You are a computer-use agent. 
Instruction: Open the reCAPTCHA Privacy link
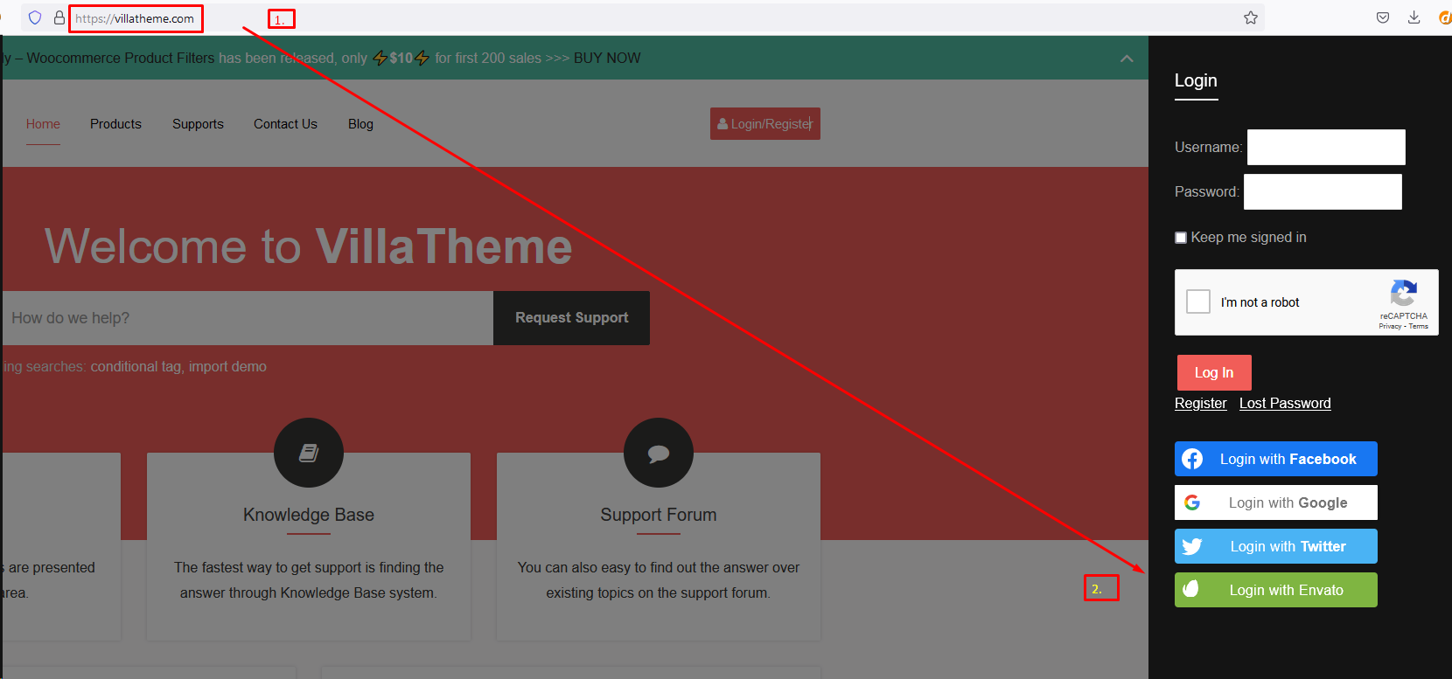[1390, 326]
